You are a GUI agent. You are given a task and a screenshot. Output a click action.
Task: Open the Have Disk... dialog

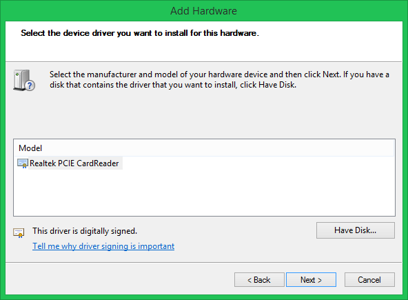(356, 230)
